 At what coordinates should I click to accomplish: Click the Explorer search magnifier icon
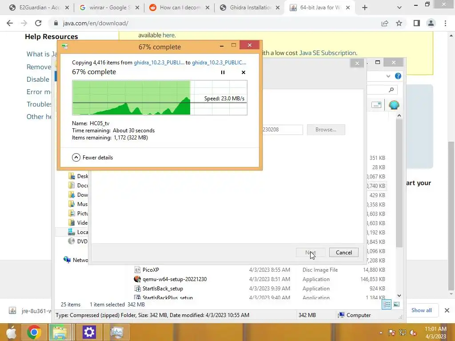[391, 90]
